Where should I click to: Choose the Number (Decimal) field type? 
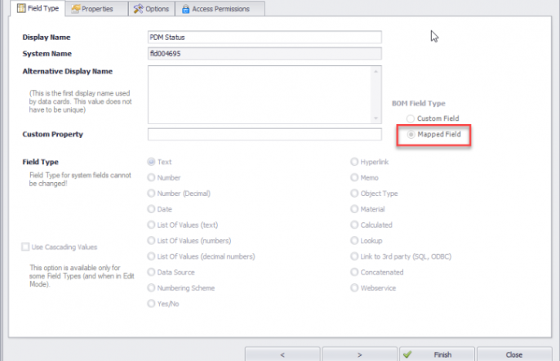pos(151,193)
